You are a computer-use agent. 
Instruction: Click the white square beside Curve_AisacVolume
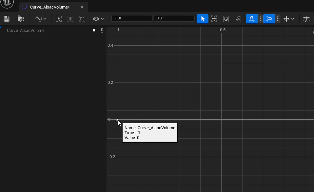pyautogui.click(x=94, y=30)
